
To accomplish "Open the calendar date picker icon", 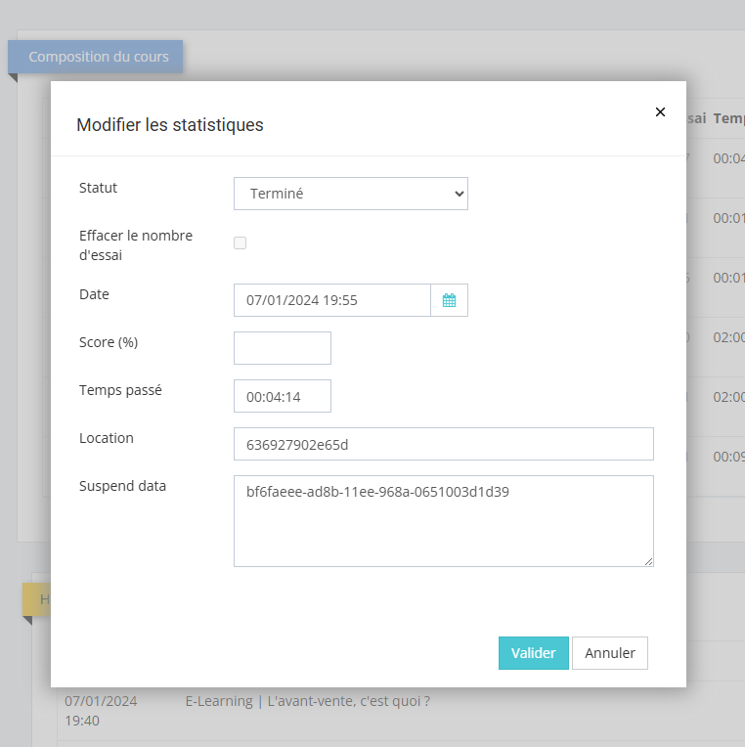I will (449, 300).
